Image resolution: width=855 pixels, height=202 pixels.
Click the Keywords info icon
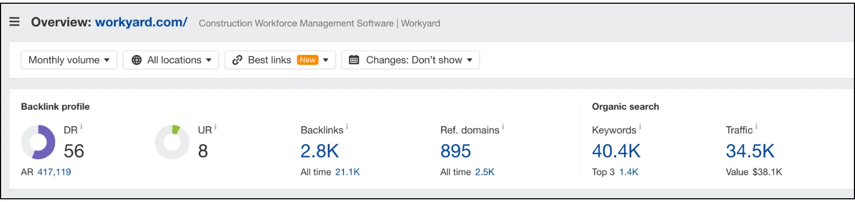tap(640, 127)
